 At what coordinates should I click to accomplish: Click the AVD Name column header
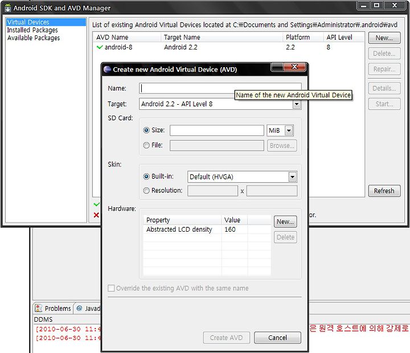click(x=127, y=38)
